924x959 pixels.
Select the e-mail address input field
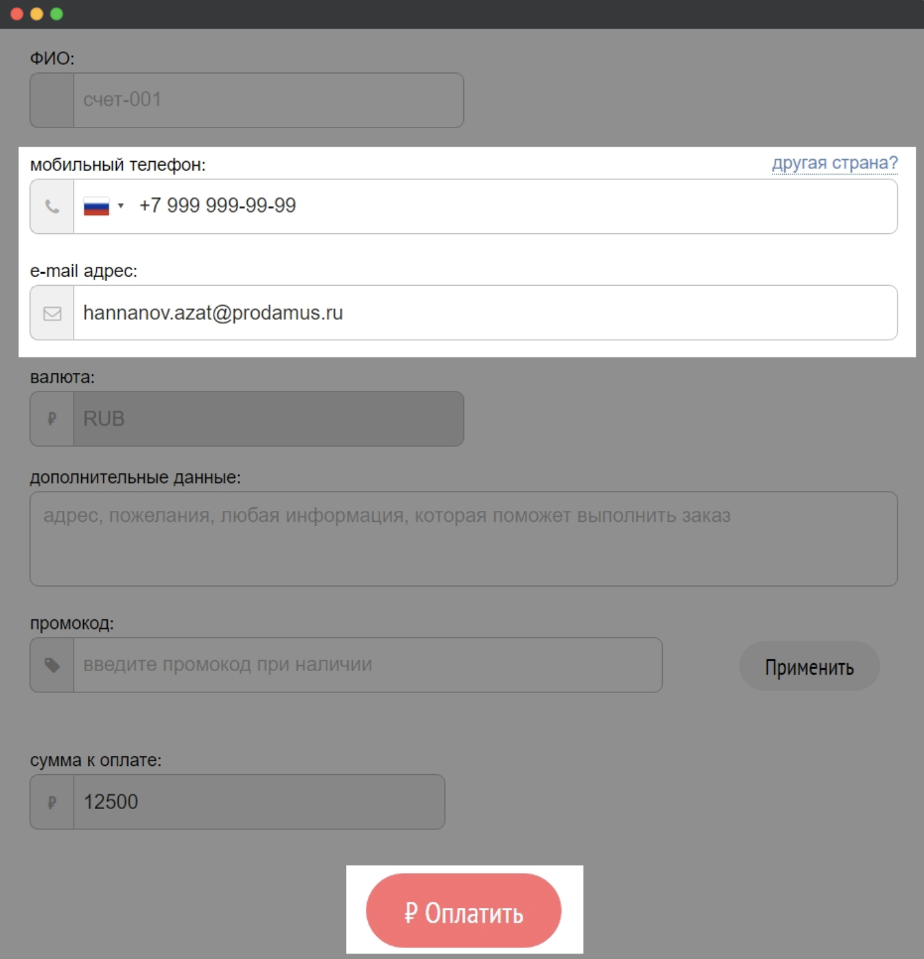click(485, 313)
